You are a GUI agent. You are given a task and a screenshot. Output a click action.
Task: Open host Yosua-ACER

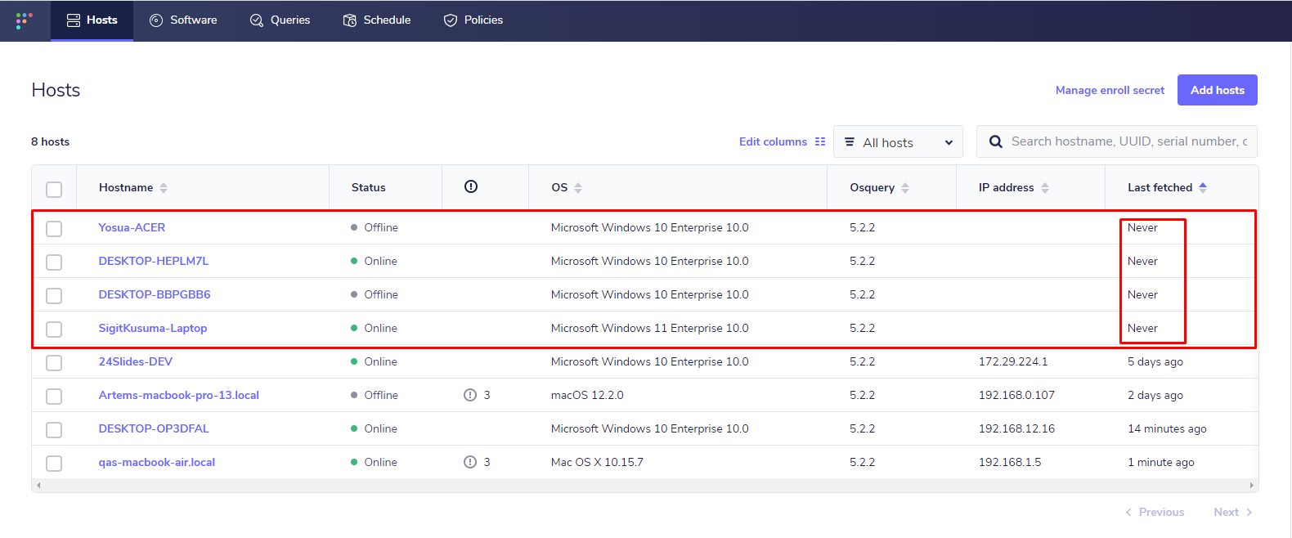tap(132, 227)
